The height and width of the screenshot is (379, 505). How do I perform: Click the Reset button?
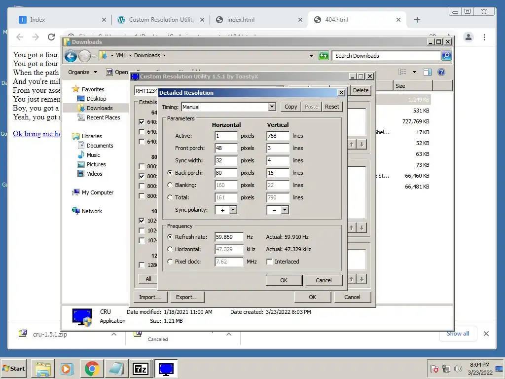click(332, 107)
